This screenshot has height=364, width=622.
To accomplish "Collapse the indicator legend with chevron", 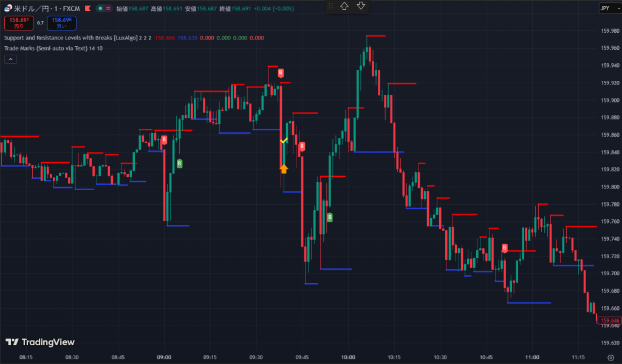I will coord(10,59).
